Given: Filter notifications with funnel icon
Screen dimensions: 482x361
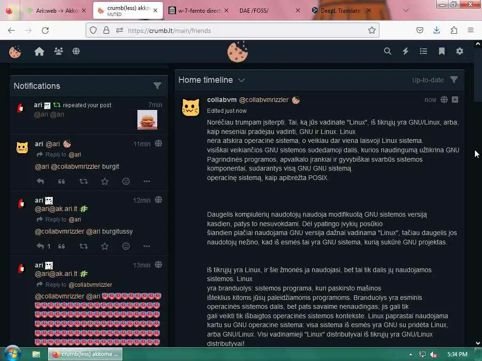Looking at the screenshot, I should point(157,86).
